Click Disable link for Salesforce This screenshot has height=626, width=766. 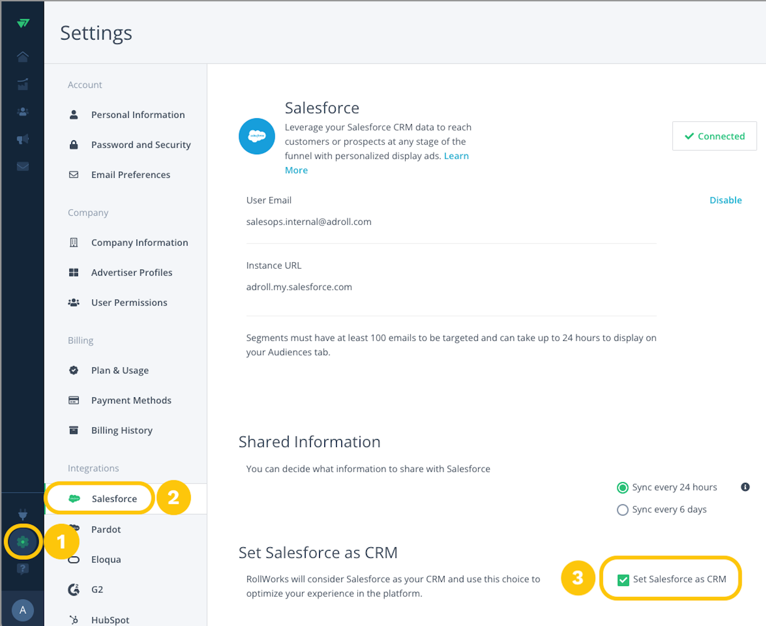(x=726, y=200)
